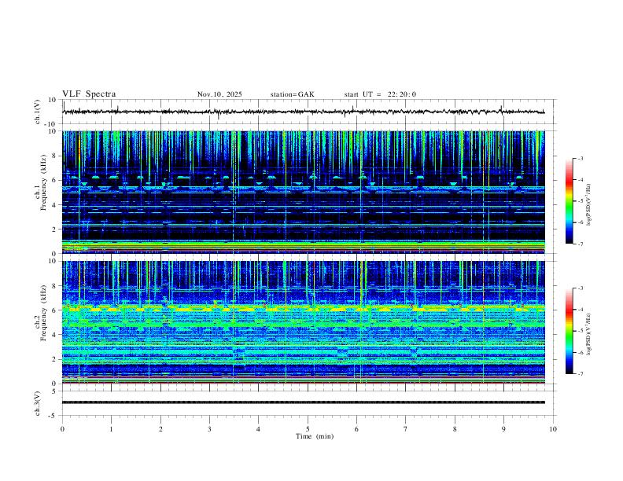Click the "0" tick on the time axis
Image resolution: width=623 pixels, height=481 pixels.
pos(62,429)
